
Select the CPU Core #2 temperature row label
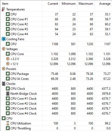[19, 24]
